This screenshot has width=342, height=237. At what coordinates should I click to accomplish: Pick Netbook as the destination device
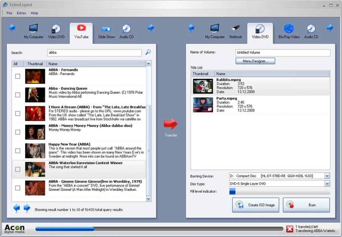[235, 31]
